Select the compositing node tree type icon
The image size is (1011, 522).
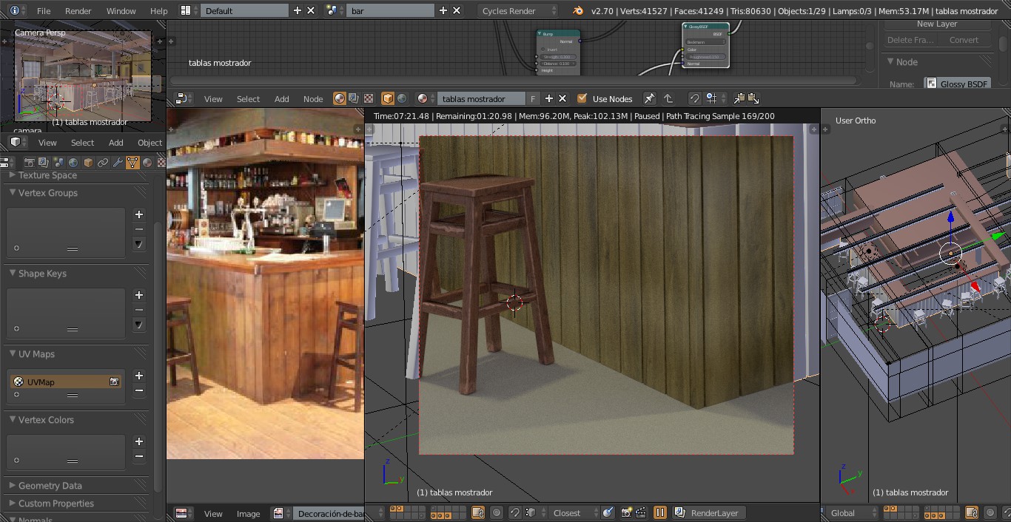pyautogui.click(x=354, y=98)
